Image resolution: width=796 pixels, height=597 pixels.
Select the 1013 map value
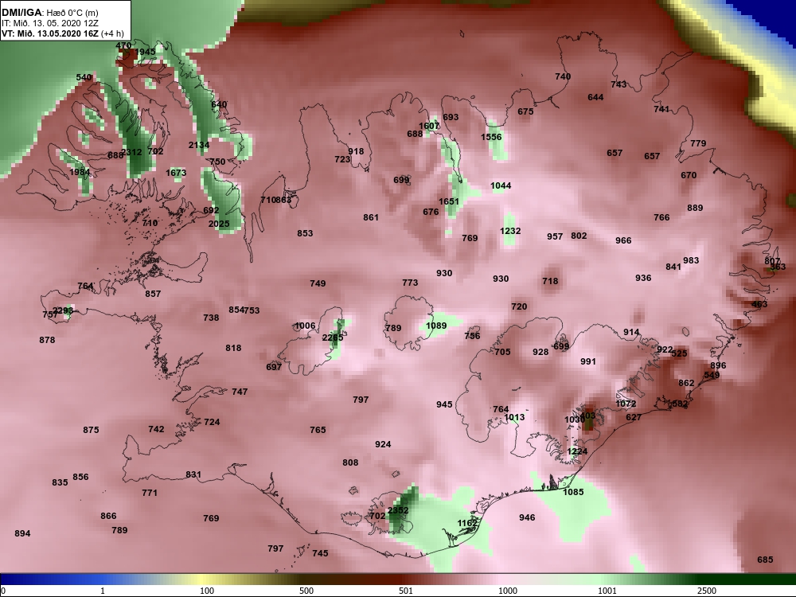click(x=515, y=418)
